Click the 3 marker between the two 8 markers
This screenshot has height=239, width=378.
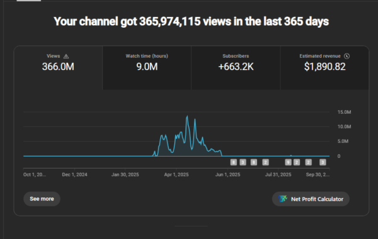[243, 162]
